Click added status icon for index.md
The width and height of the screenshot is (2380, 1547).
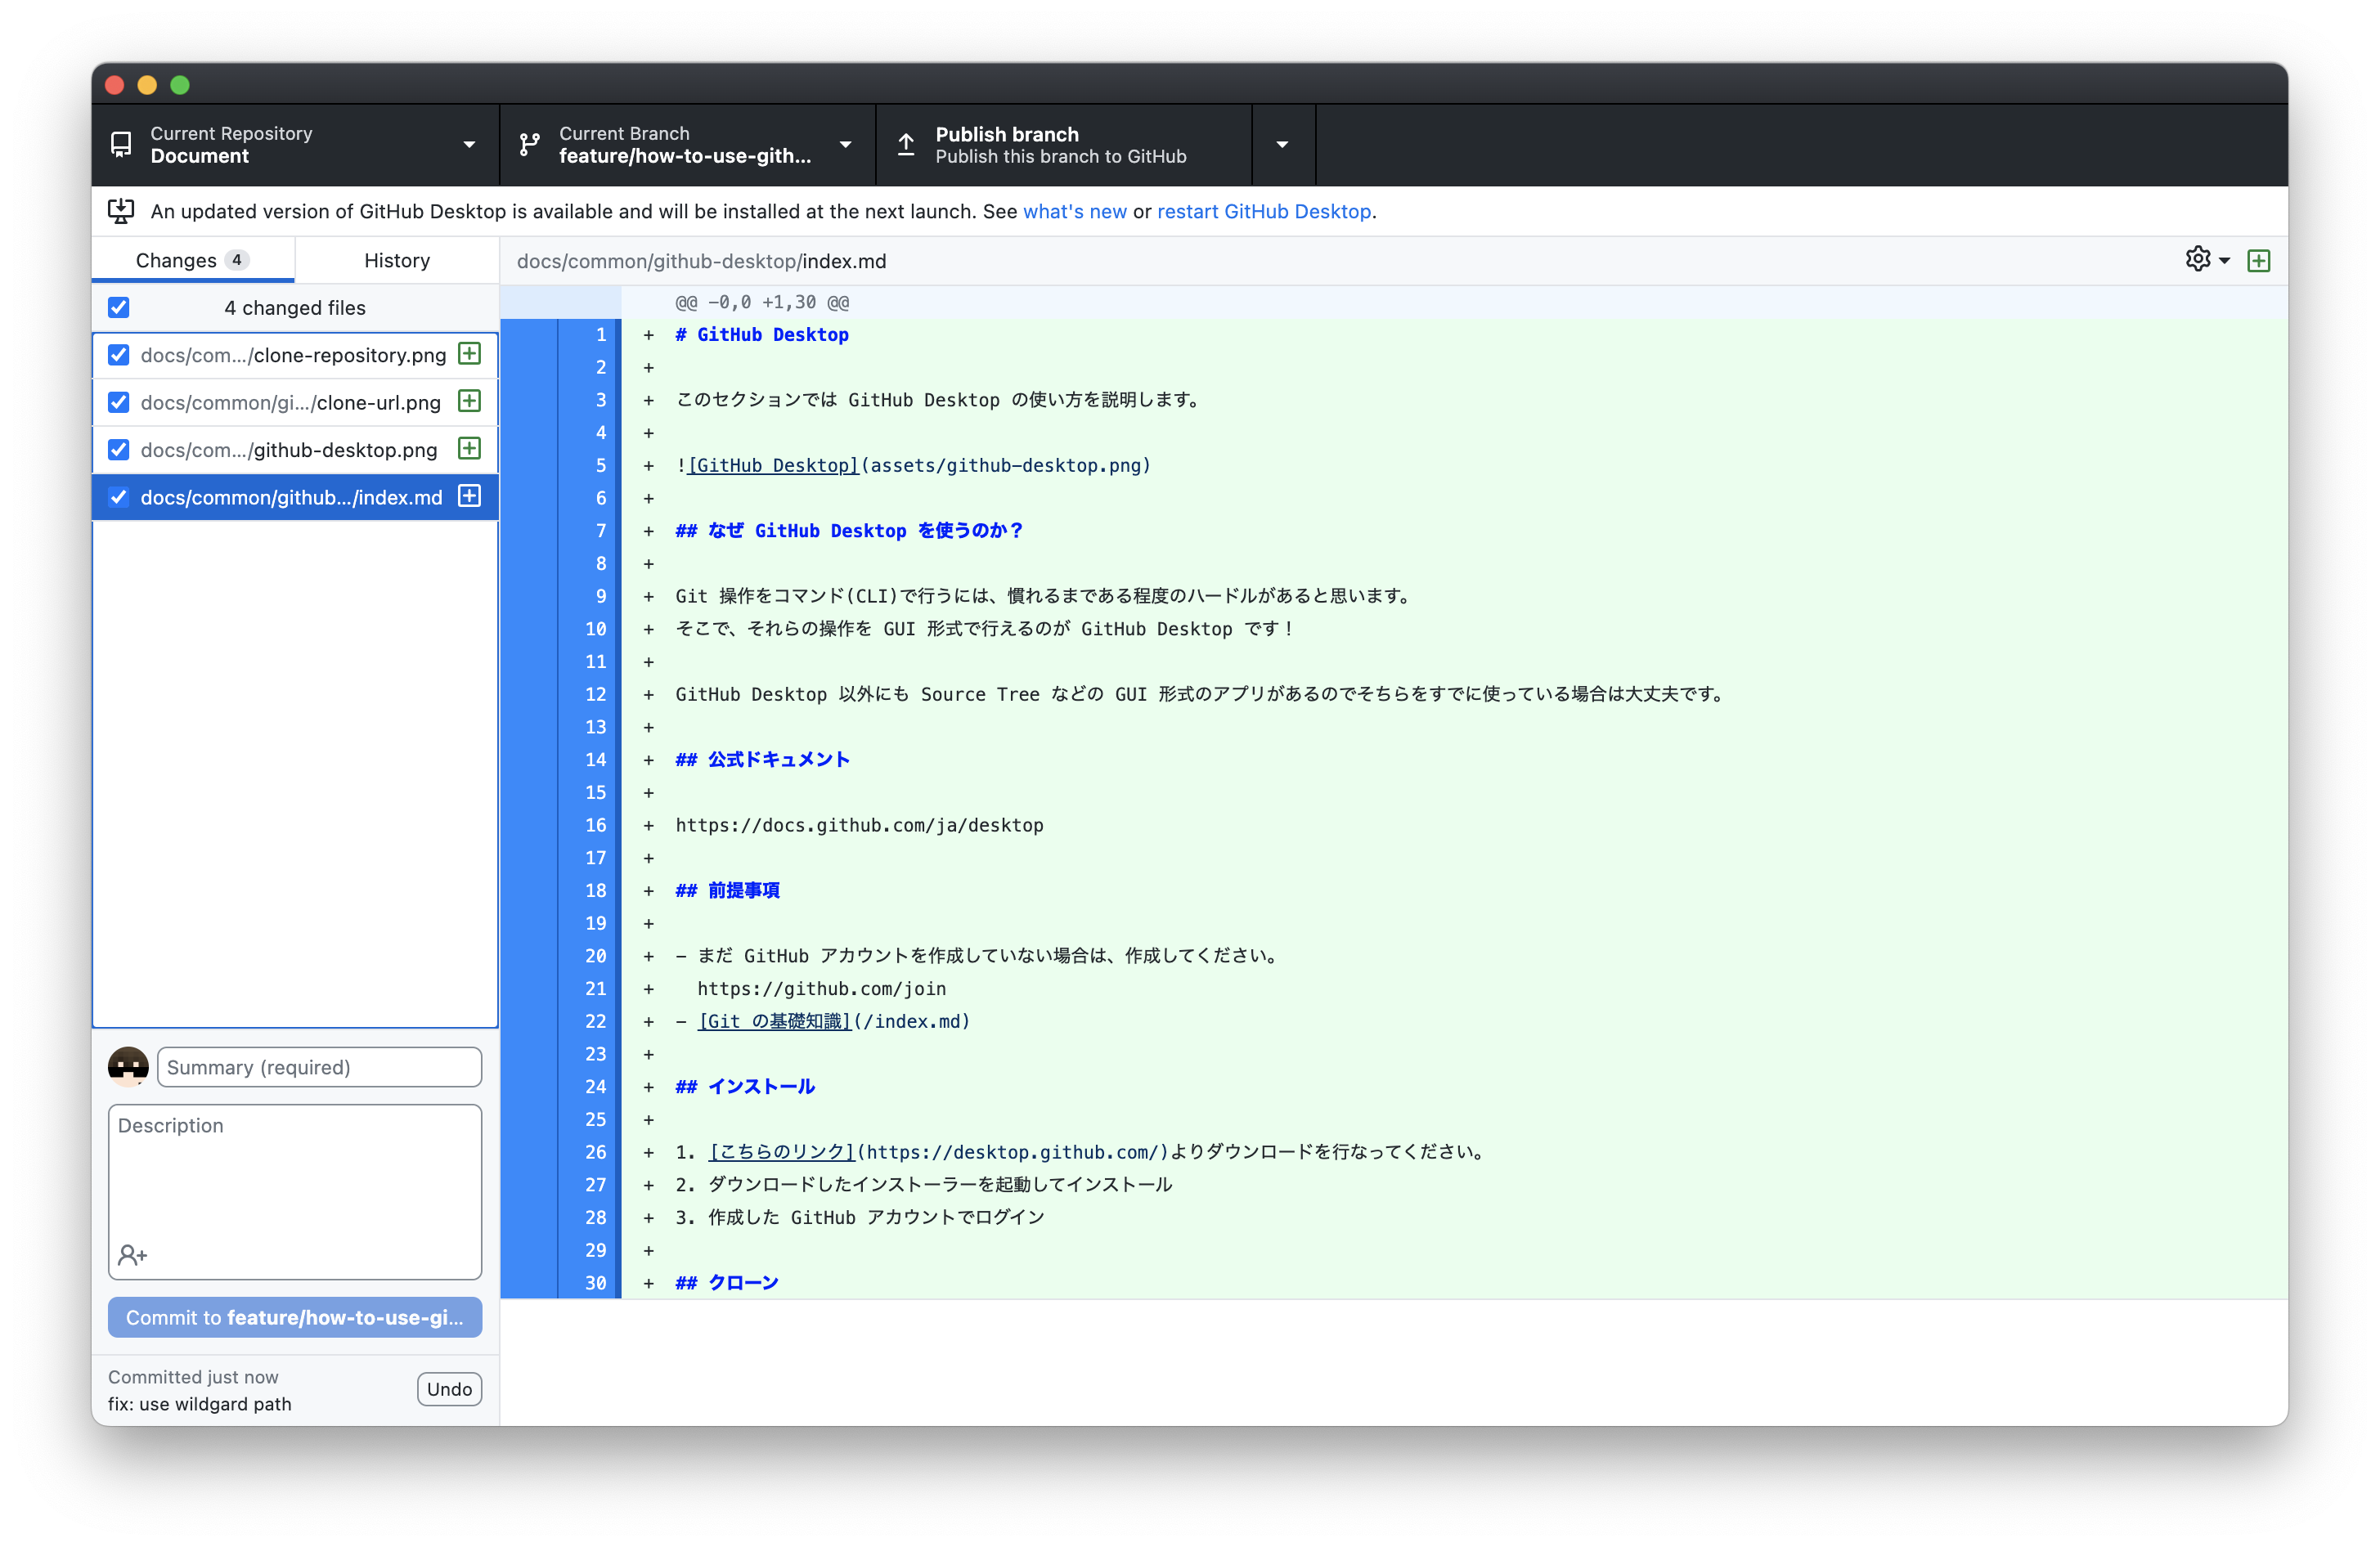pos(469,496)
